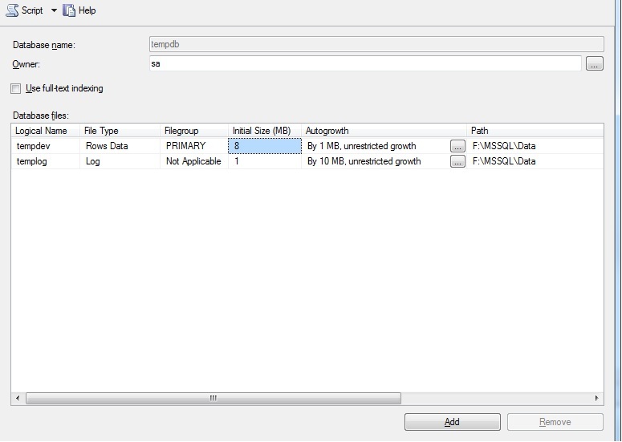Select the templog logical name cell
The image size is (622, 442).
click(x=46, y=161)
